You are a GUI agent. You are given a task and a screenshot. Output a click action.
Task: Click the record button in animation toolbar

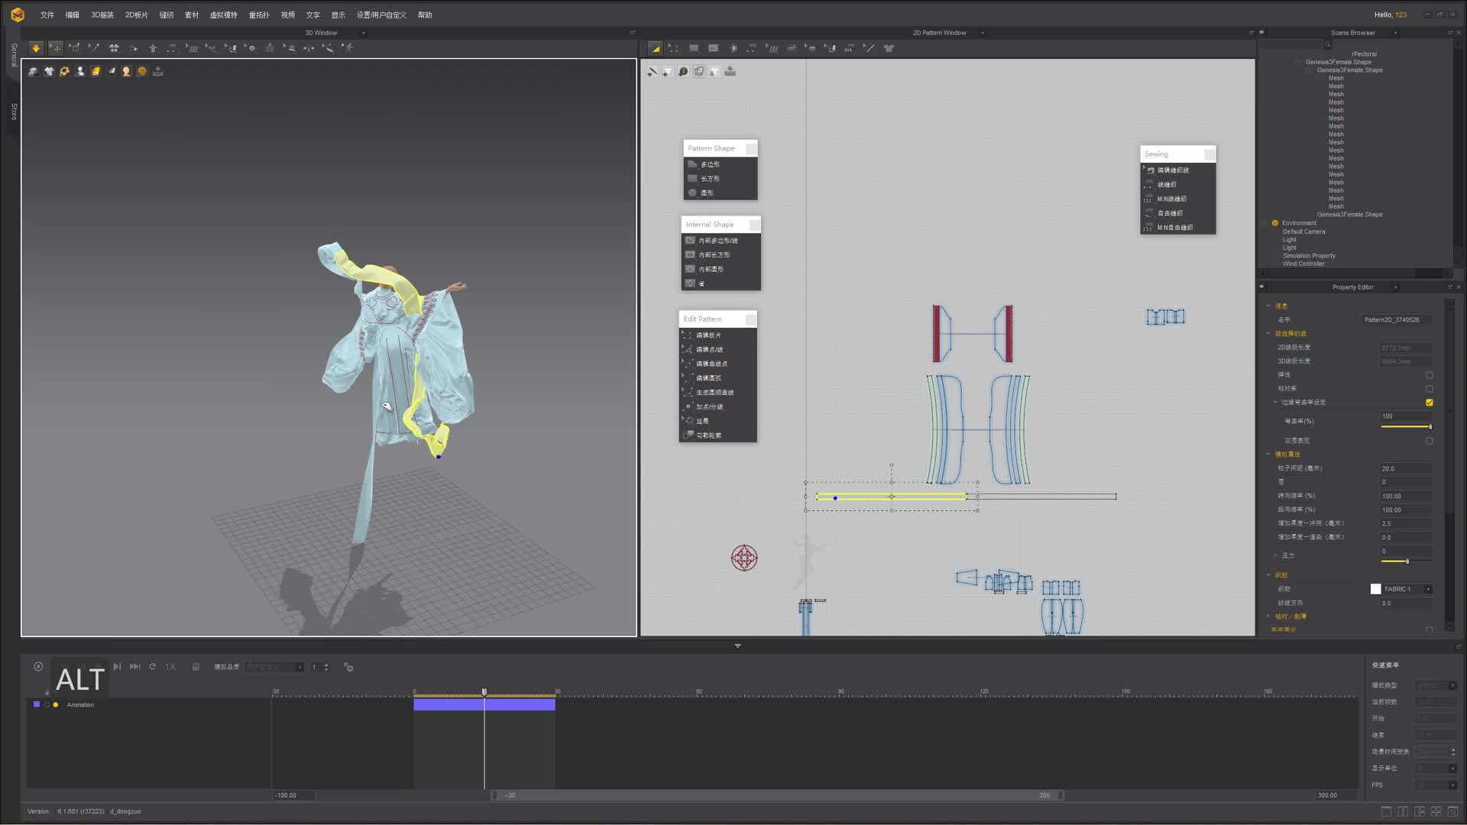[38, 666]
